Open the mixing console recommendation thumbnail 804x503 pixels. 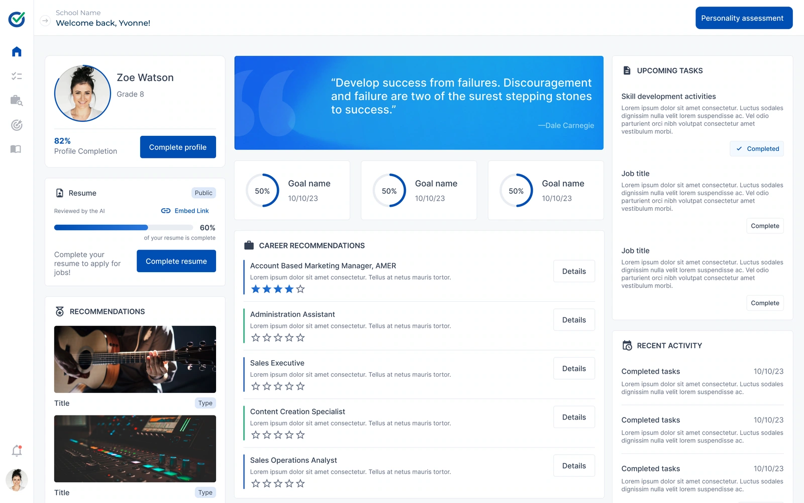coord(135,449)
